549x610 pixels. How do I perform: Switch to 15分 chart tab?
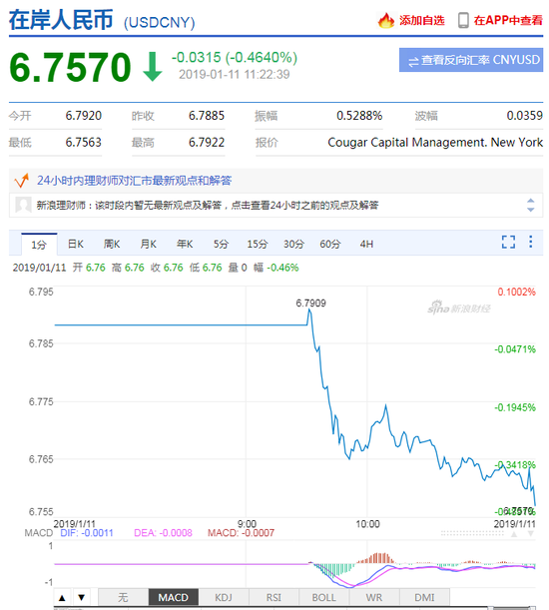(258, 244)
